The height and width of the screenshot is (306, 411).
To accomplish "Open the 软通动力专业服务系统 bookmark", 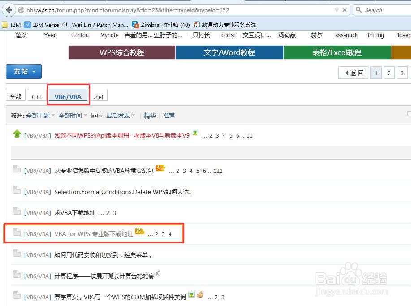I will [225, 25].
